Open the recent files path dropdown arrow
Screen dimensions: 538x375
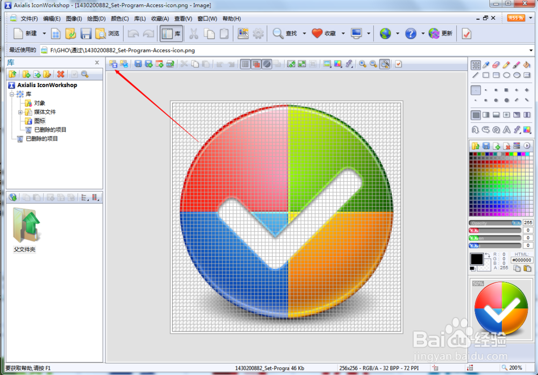531,50
